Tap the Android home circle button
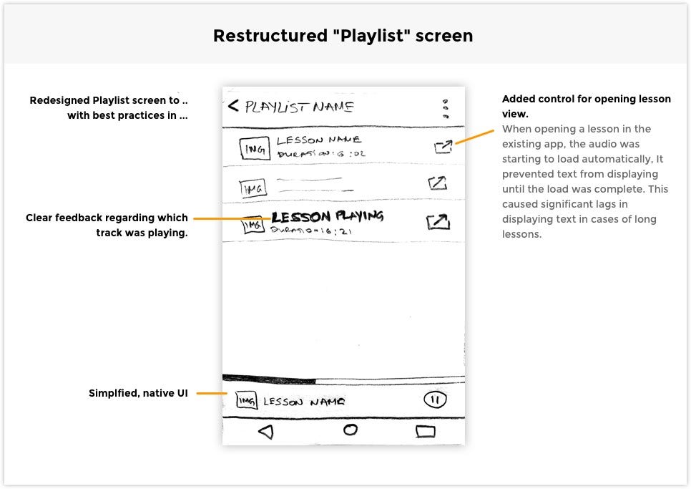This screenshot has width=691, height=489. point(351,430)
